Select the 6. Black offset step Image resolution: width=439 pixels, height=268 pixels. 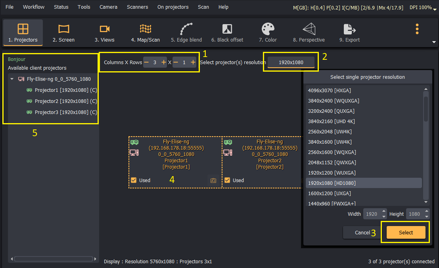click(227, 32)
